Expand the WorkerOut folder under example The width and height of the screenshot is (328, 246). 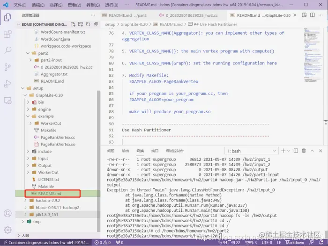coord(30,123)
